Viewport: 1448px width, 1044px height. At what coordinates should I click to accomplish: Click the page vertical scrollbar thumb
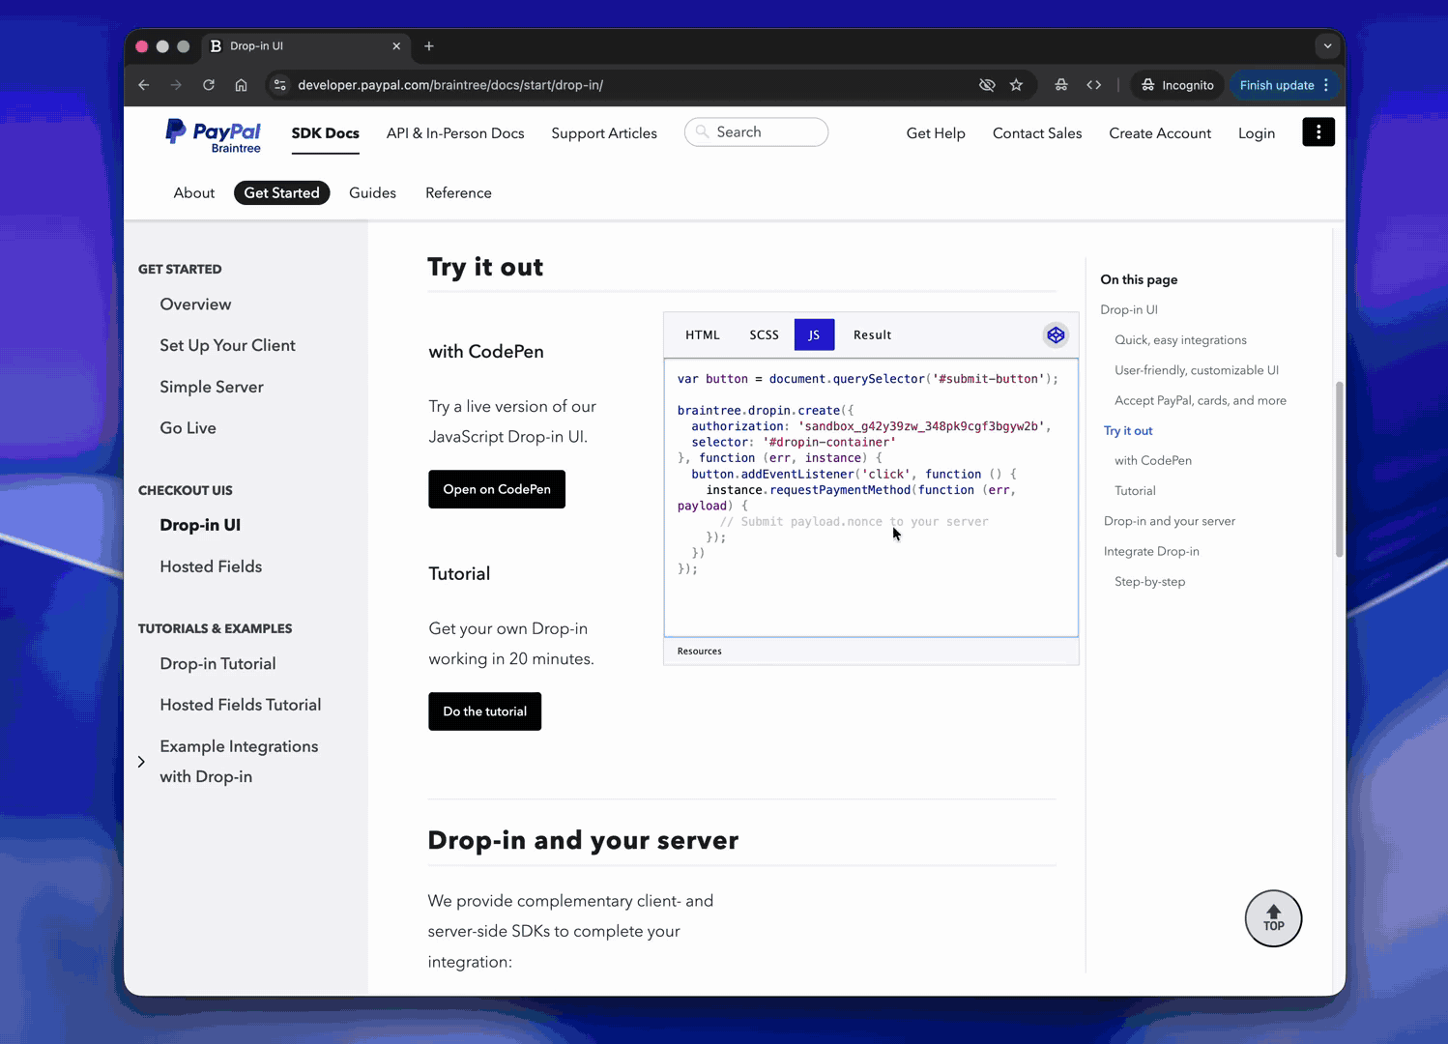[x=1339, y=470]
